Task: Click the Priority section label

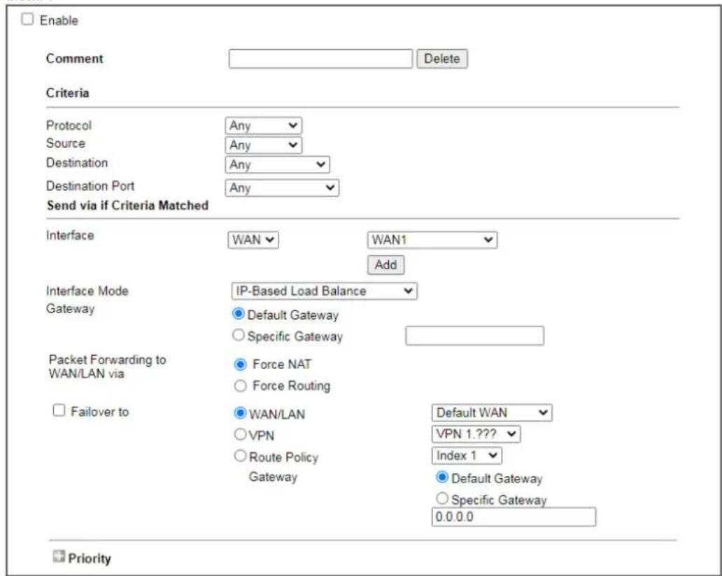Action: pyautogui.click(x=90, y=559)
